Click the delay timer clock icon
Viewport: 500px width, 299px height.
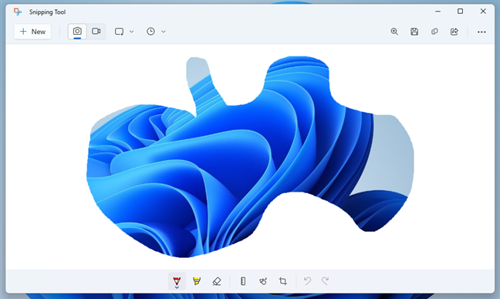pyautogui.click(x=150, y=32)
